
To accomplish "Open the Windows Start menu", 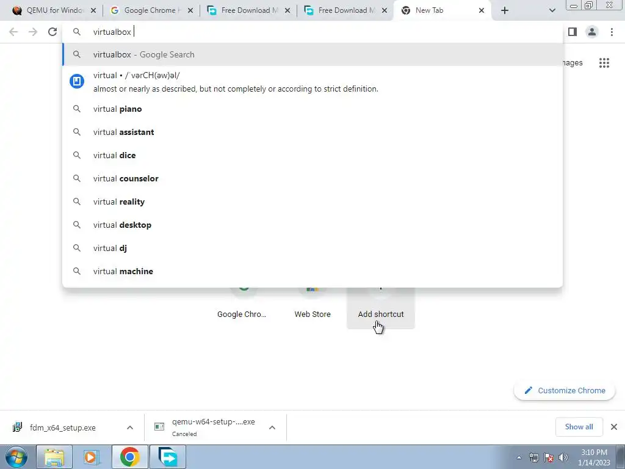I will click(x=16, y=457).
